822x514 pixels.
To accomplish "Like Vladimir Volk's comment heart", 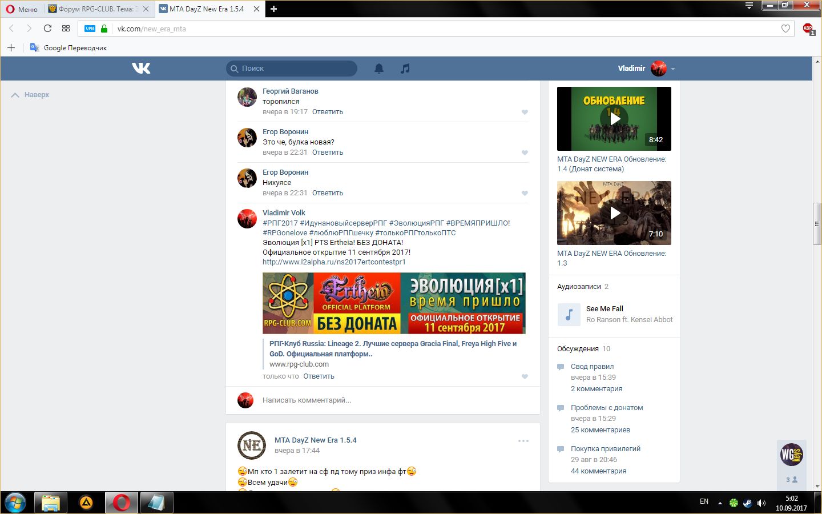I will point(525,376).
